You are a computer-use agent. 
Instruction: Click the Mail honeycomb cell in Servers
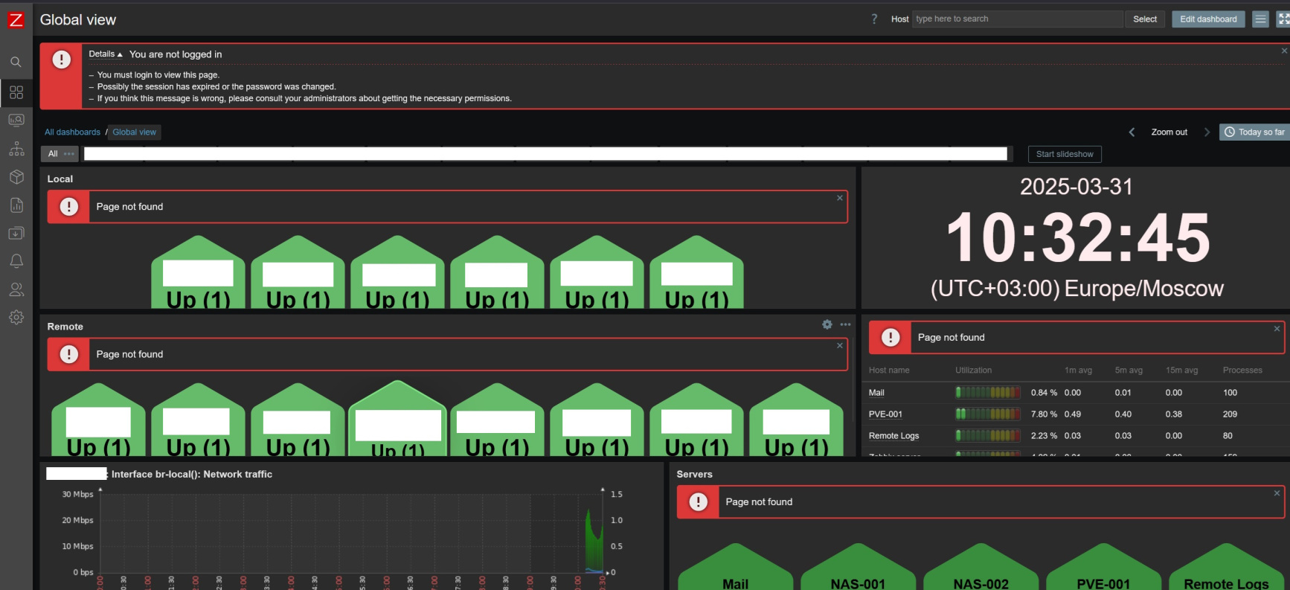(x=736, y=568)
